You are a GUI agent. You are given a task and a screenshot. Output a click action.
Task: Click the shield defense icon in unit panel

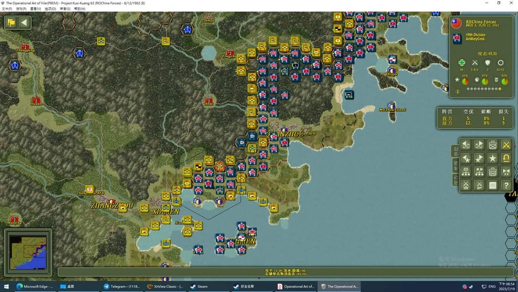488,63
